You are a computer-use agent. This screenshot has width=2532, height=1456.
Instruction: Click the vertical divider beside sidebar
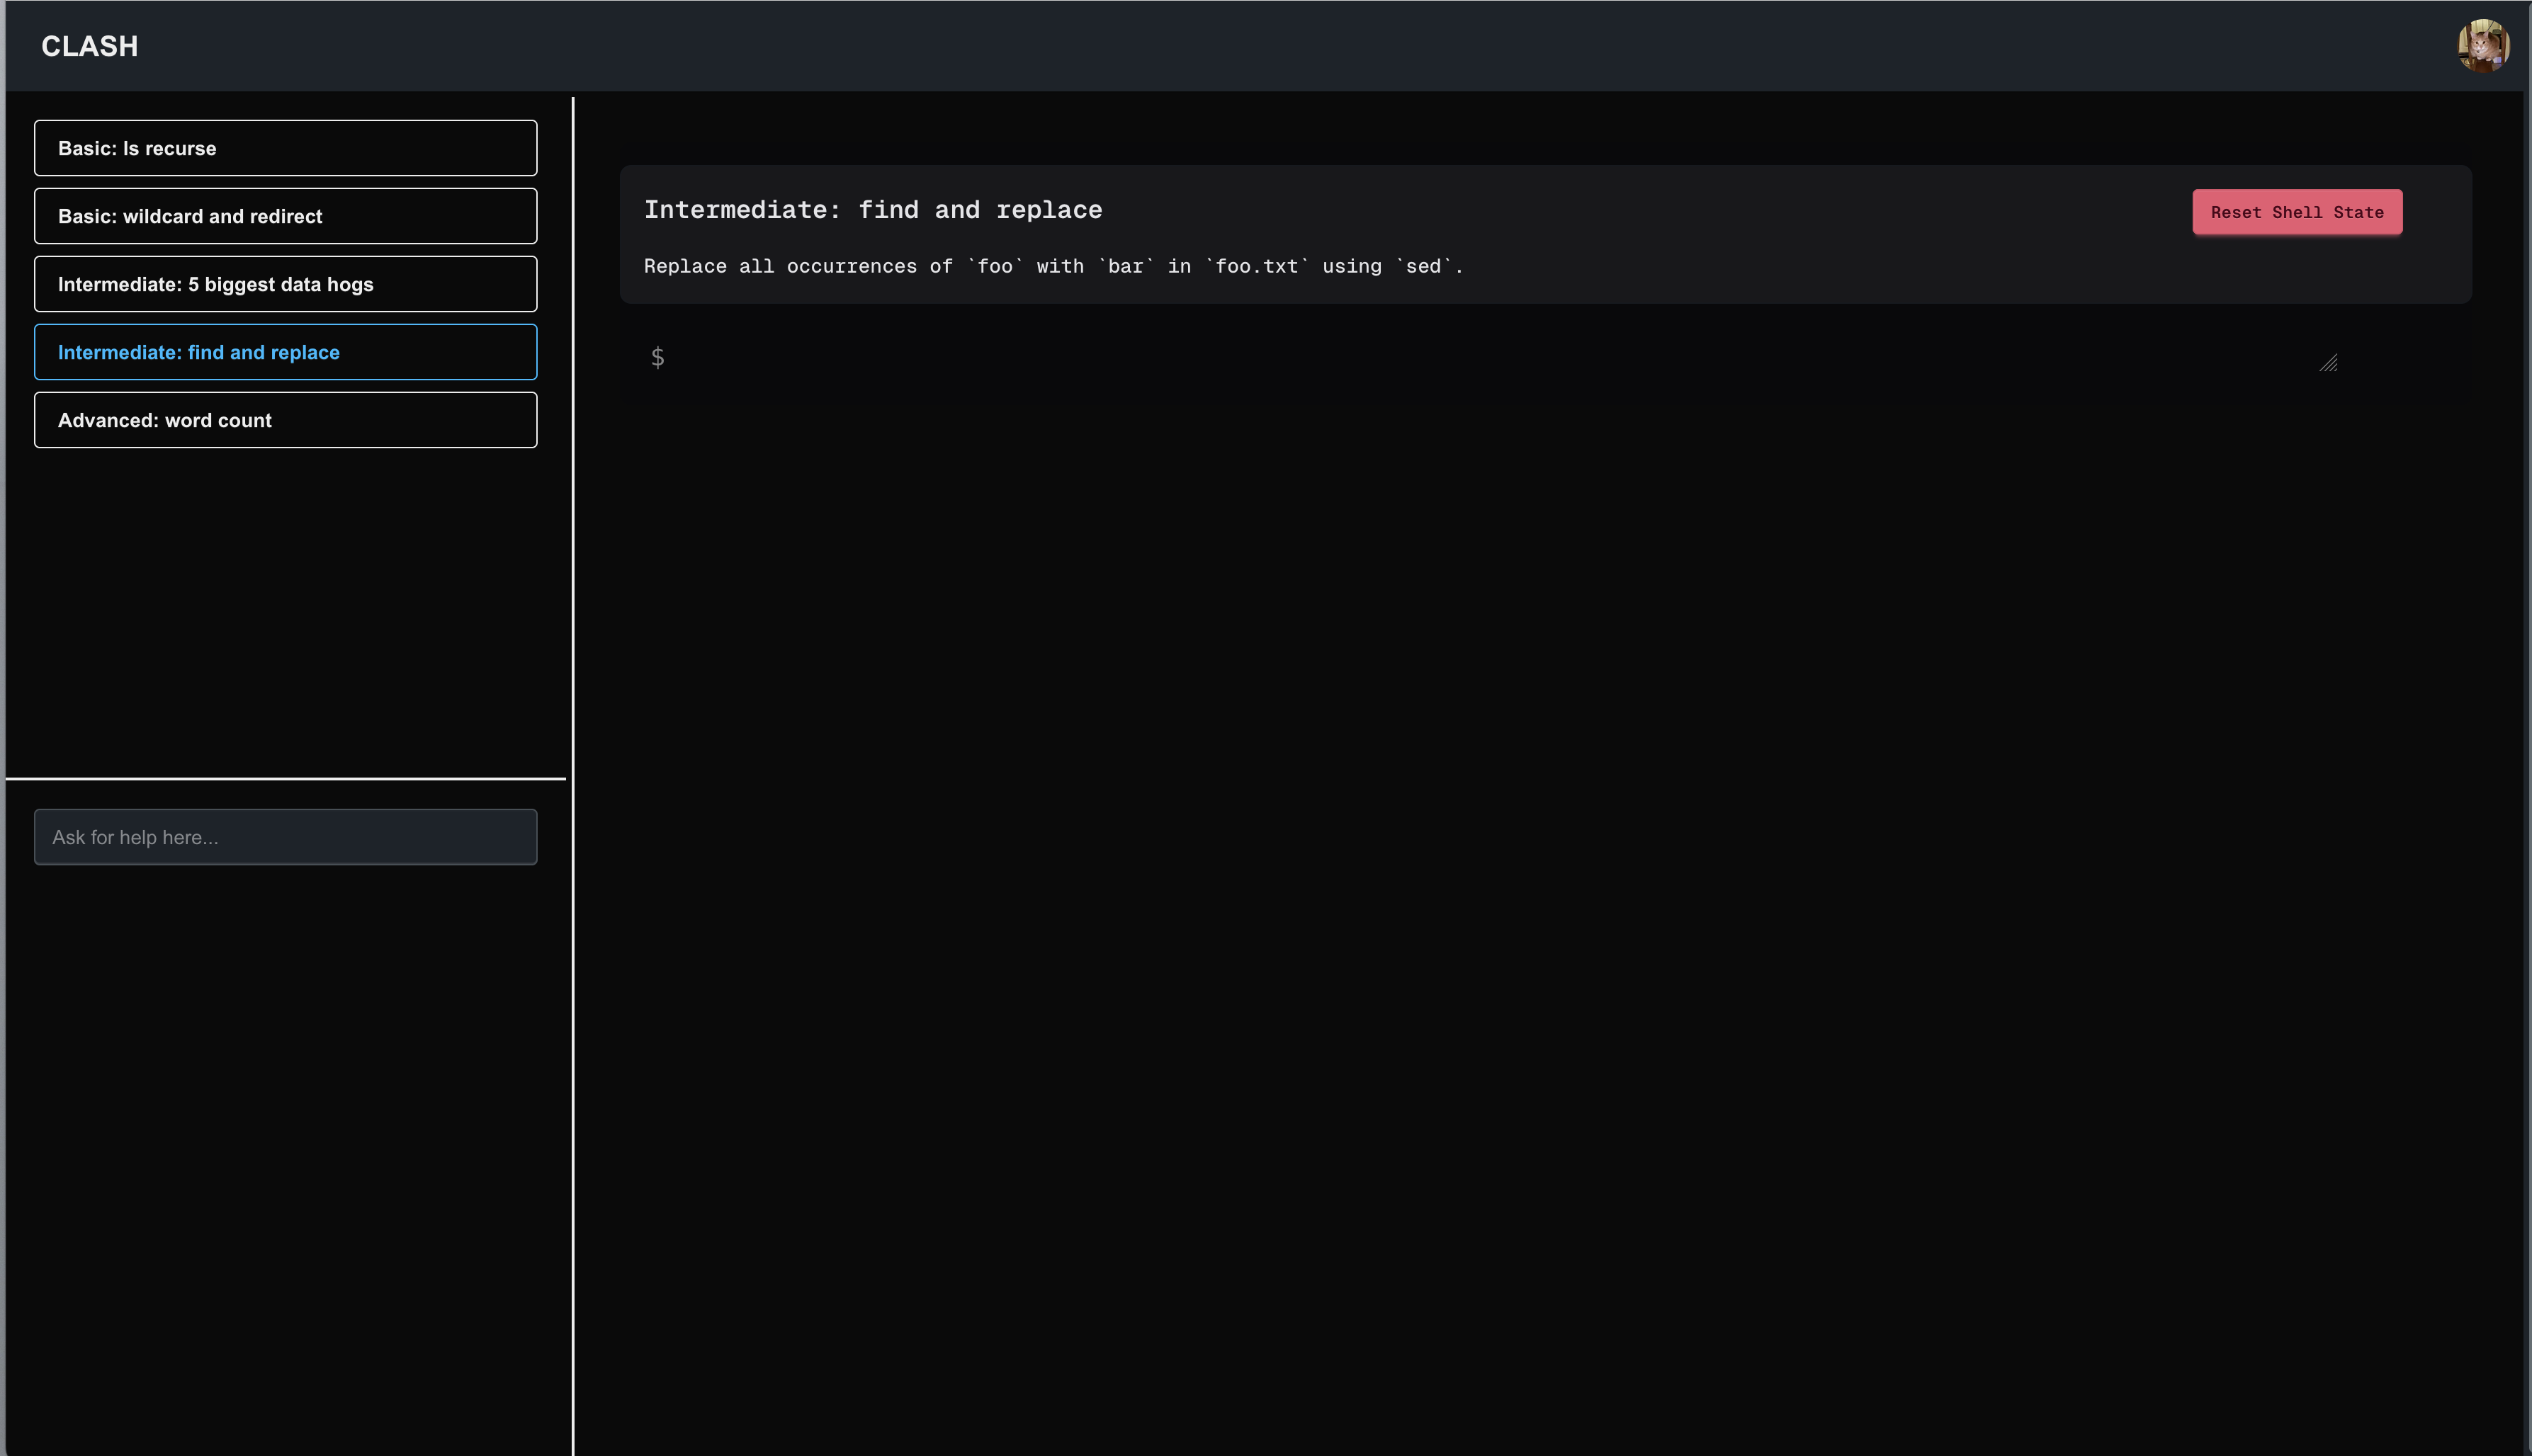tap(572, 600)
